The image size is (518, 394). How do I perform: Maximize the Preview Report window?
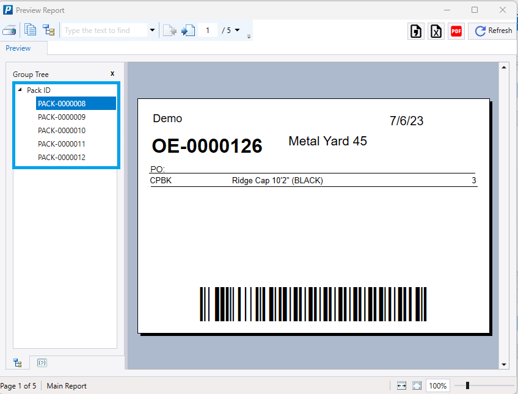tap(475, 10)
